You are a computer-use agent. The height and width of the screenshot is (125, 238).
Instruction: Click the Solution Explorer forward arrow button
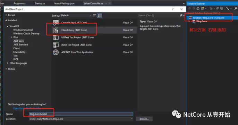[194, 8]
